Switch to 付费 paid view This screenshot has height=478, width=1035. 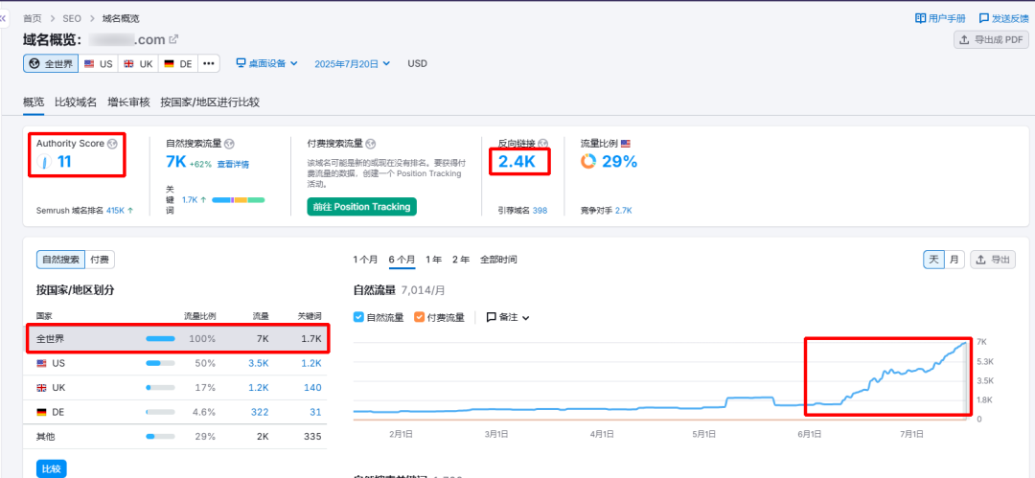coord(100,260)
